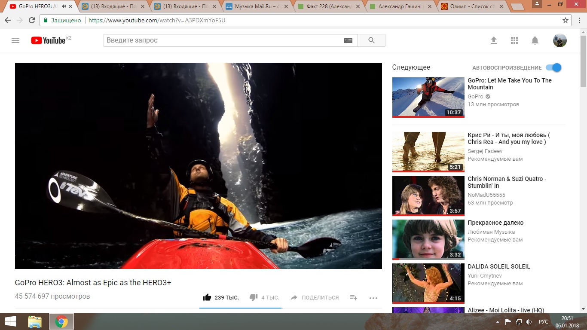Open a new browser tab
The height and width of the screenshot is (330, 587).
tap(517, 7)
